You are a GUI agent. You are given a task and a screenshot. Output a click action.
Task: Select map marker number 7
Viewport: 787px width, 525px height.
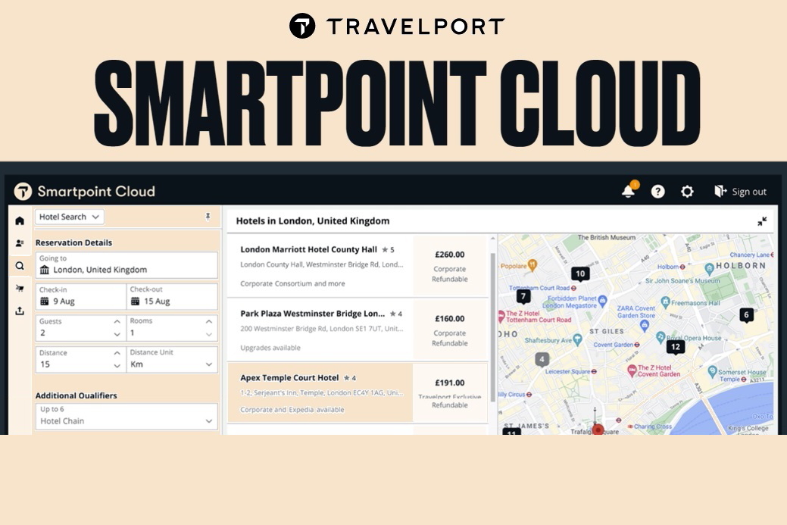tap(523, 297)
